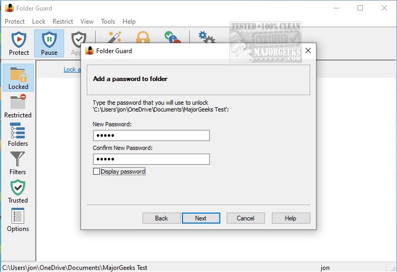Open the Trusted sidebar view
This screenshot has width=397, height=272.
coord(18,191)
